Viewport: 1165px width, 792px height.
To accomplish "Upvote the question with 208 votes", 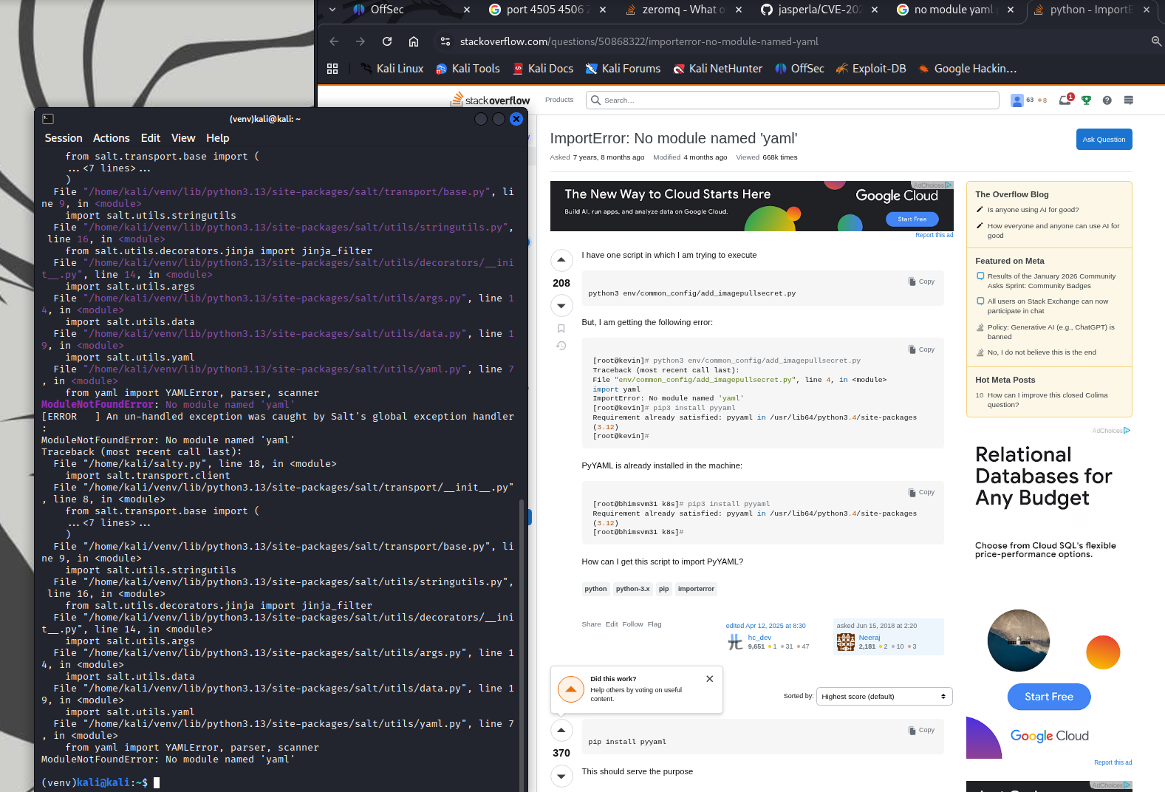I will pyautogui.click(x=561, y=260).
